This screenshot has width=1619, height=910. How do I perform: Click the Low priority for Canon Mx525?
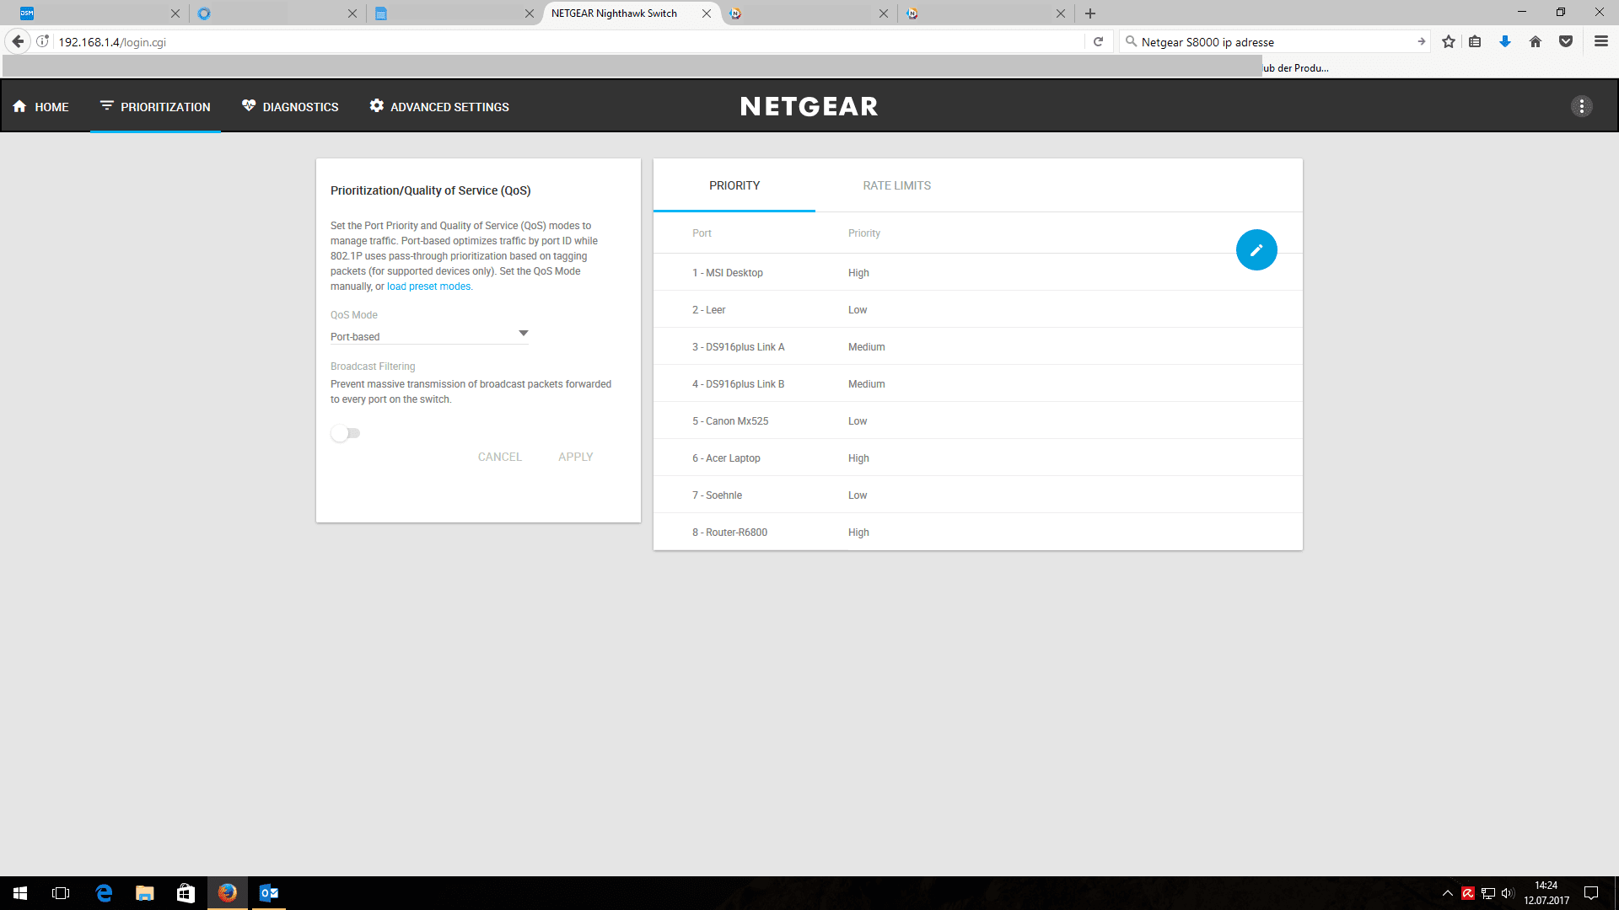tap(858, 421)
